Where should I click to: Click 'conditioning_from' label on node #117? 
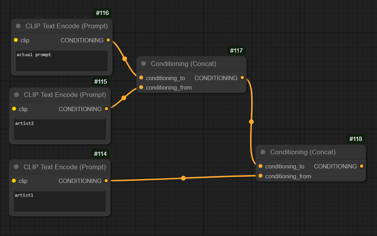(169, 88)
